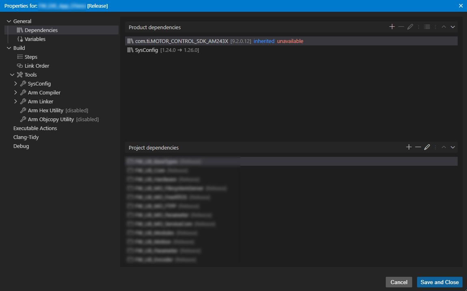Viewport: 467px width, 291px height.
Task: Expand the Arm Linker tool node
Action: (15, 101)
